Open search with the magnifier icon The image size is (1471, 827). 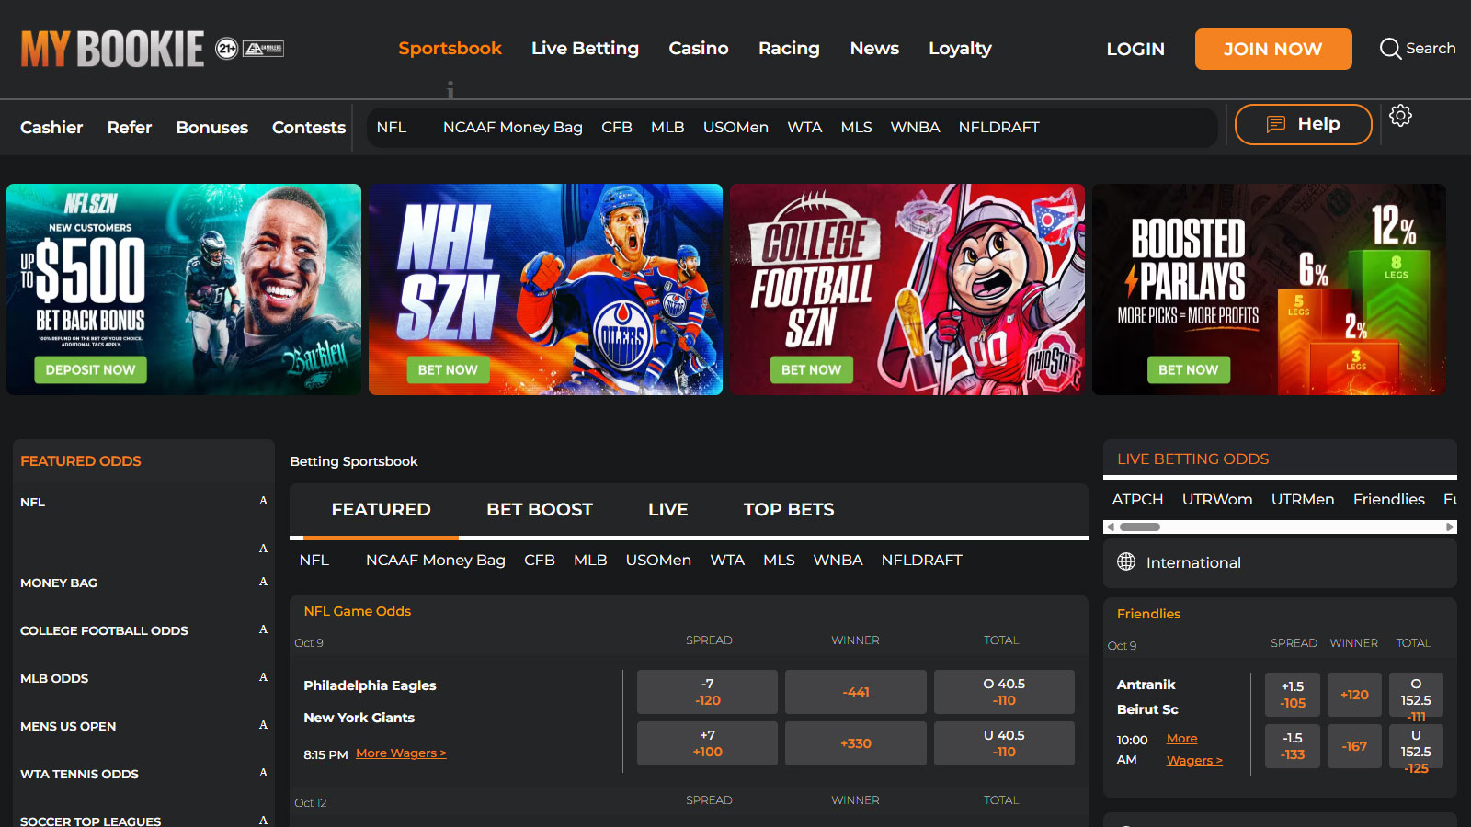tap(1390, 49)
